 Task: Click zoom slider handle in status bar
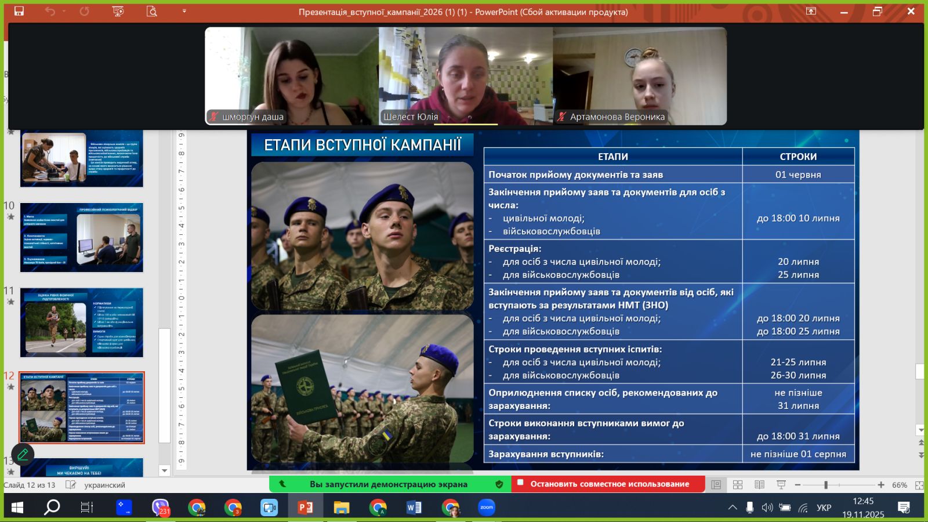point(825,485)
